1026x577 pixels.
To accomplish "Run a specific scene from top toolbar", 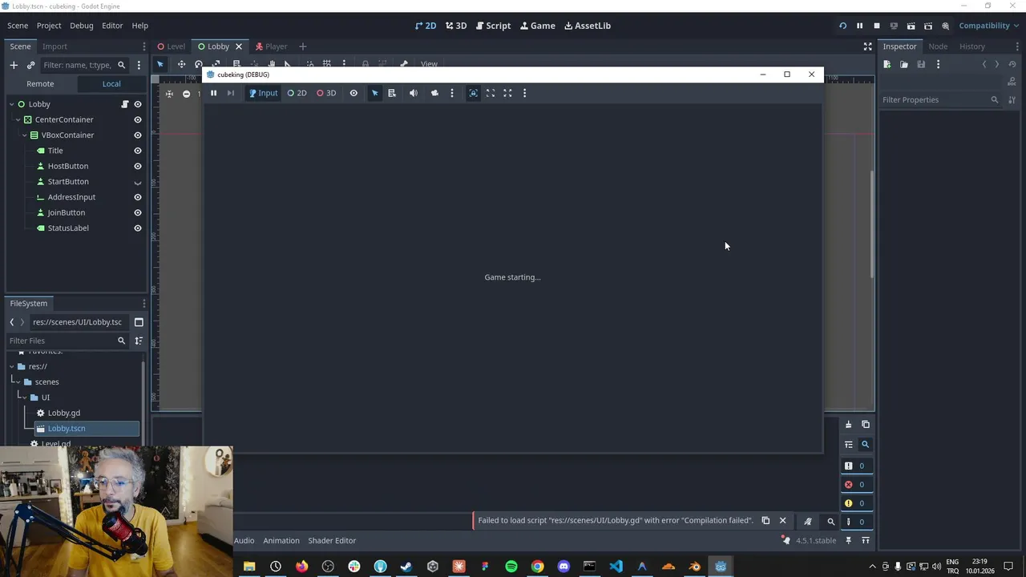I will coord(927,26).
